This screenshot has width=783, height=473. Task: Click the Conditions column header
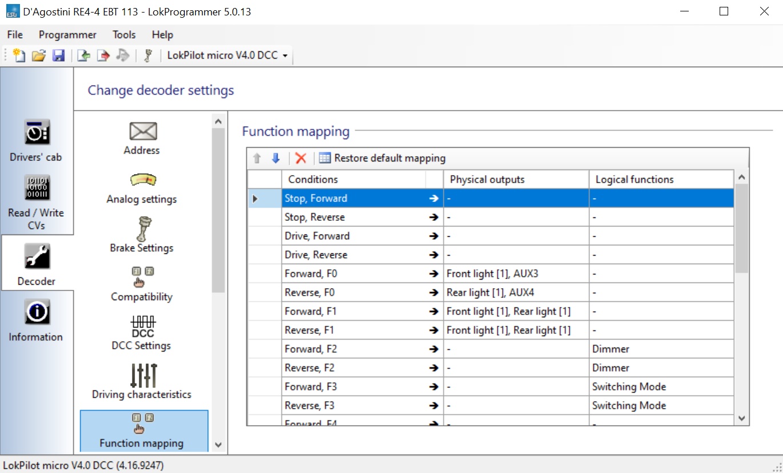[x=354, y=179]
